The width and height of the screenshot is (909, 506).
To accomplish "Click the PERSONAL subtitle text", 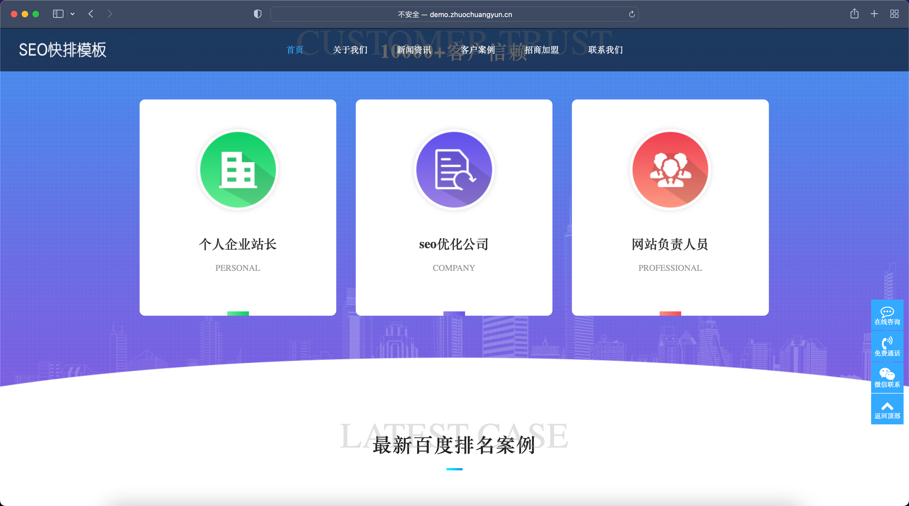I will 238,268.
